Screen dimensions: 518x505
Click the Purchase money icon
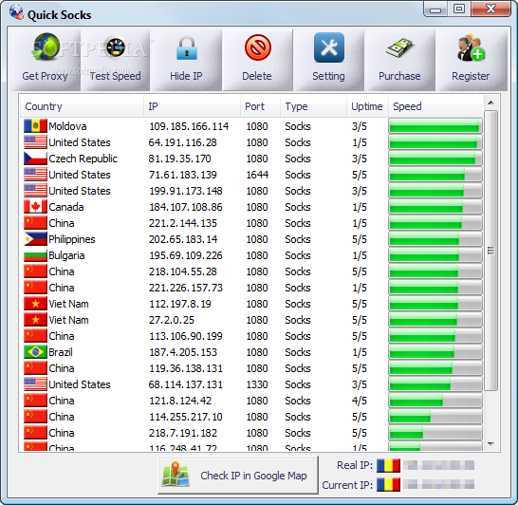[399, 48]
